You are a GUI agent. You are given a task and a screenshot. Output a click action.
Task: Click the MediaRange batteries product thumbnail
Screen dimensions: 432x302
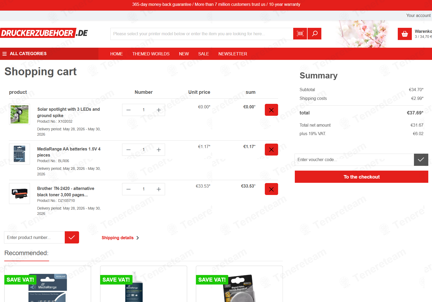[19, 154]
